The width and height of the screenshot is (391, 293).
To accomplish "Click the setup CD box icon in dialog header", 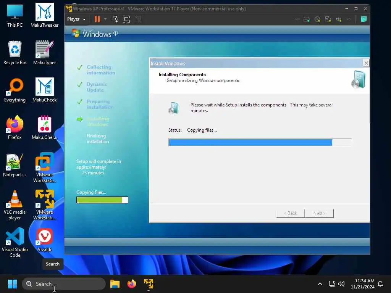I will coord(358,80).
